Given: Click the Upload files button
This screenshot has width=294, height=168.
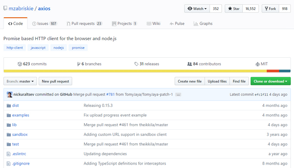Looking at the screenshot, I should click(217, 81).
